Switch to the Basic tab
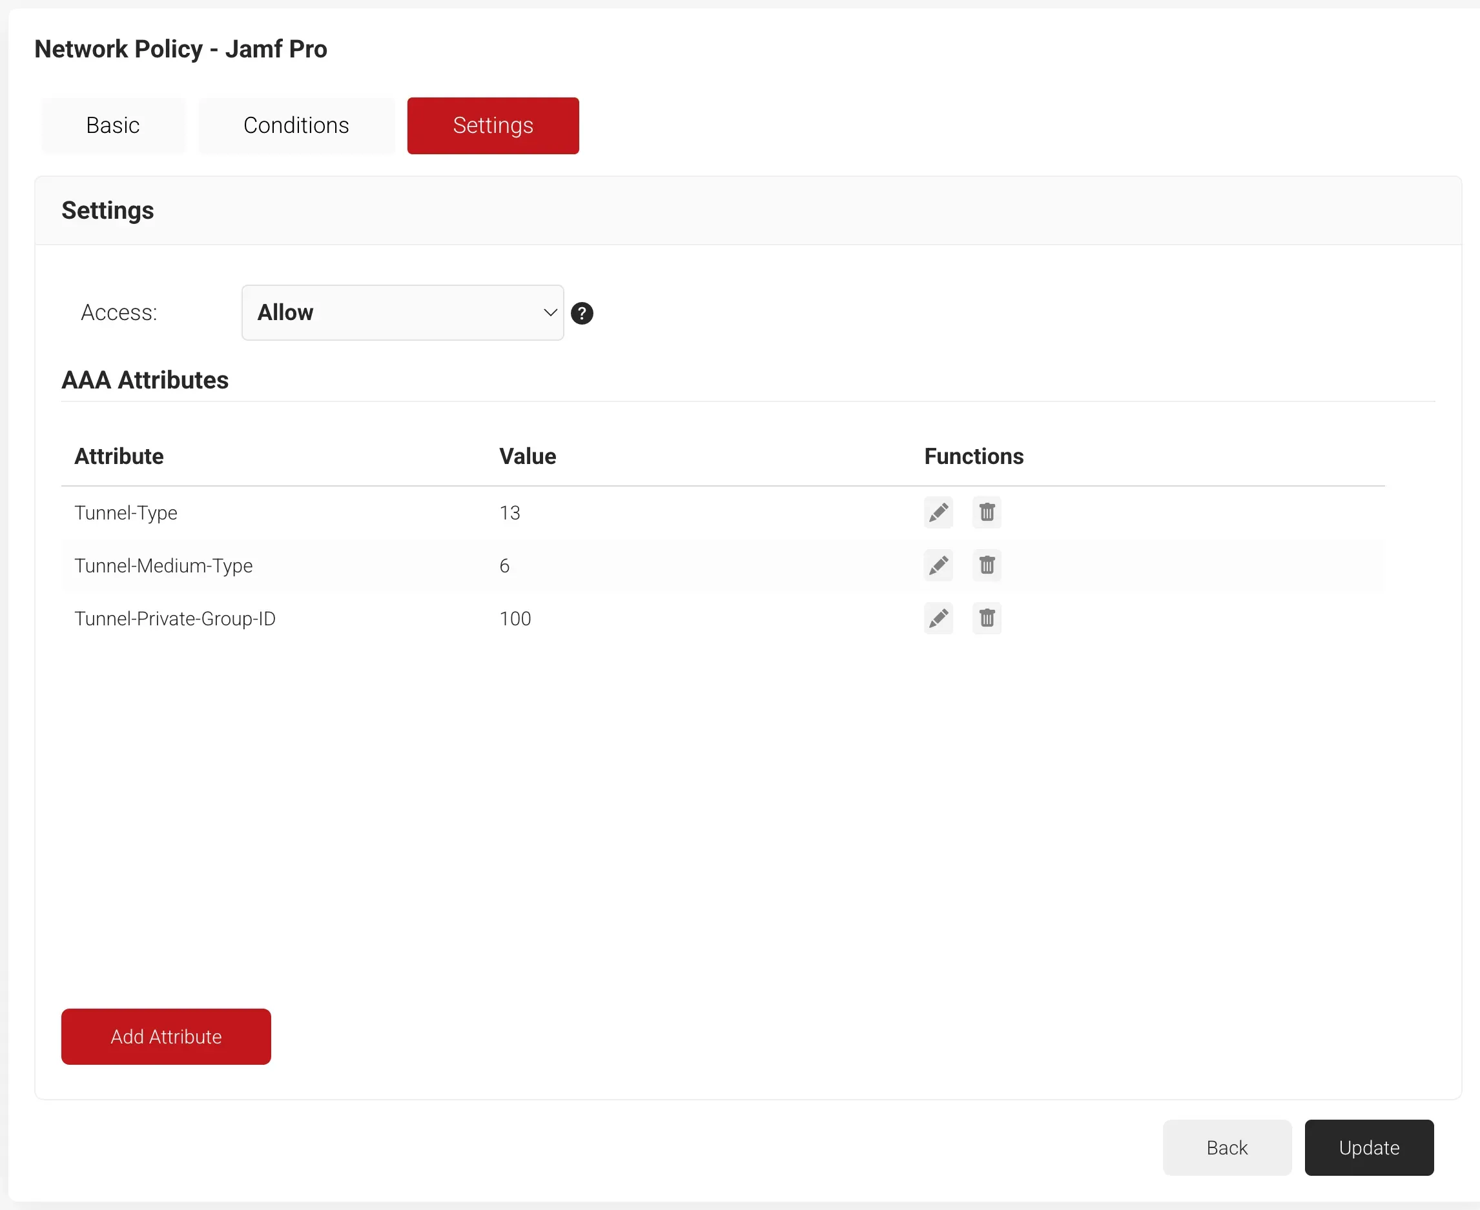 113,125
